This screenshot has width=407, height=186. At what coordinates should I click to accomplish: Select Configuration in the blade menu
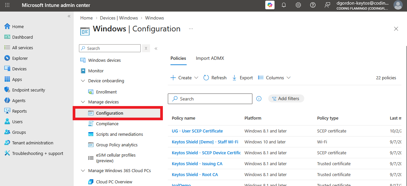tap(118, 113)
